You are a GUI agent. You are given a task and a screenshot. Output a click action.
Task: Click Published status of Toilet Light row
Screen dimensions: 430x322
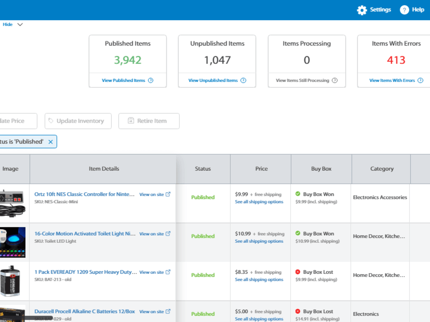[x=203, y=236]
